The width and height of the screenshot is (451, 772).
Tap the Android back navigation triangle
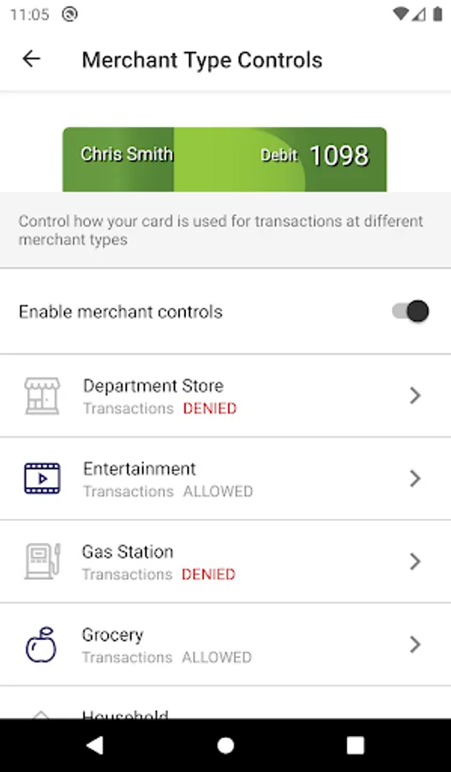pos(94,745)
